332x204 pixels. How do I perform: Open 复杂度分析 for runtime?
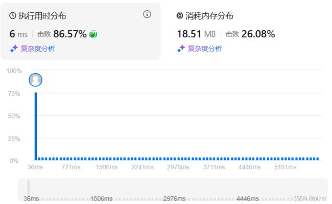pos(38,49)
